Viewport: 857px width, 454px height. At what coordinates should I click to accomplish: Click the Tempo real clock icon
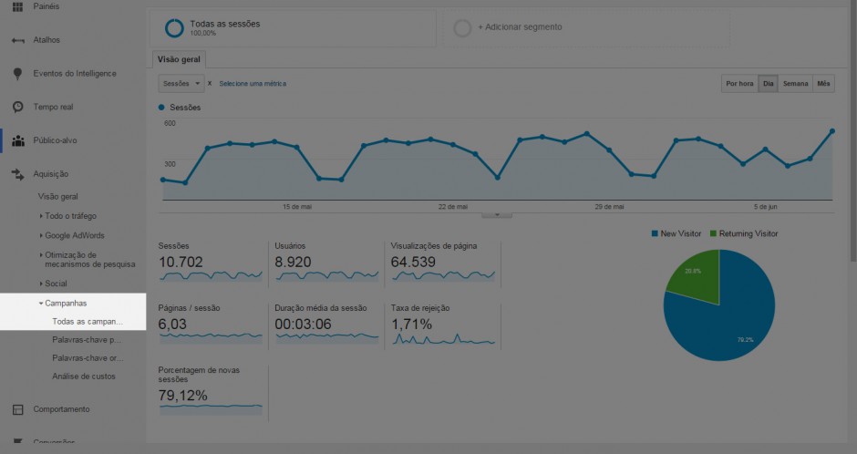coord(17,107)
